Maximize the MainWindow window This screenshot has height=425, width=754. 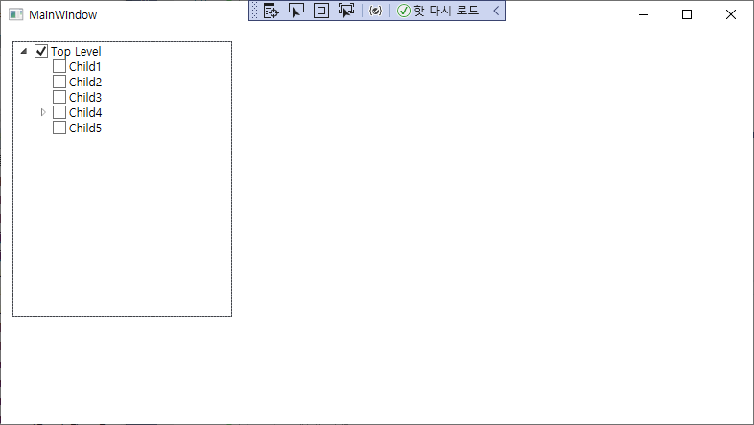(687, 14)
